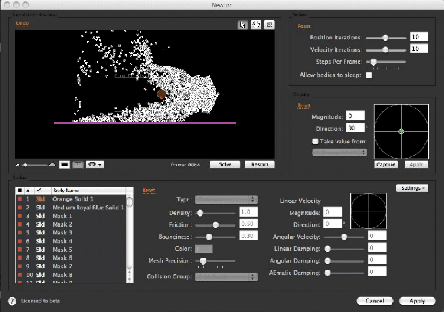The image size is (444, 312).
Task: Click the gravity Magnitude input field
Action: (356, 116)
